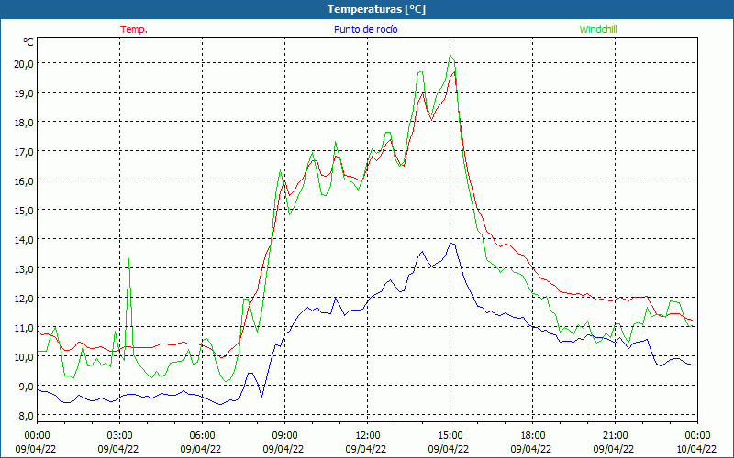Click the 15:00 time axis label

point(450,436)
